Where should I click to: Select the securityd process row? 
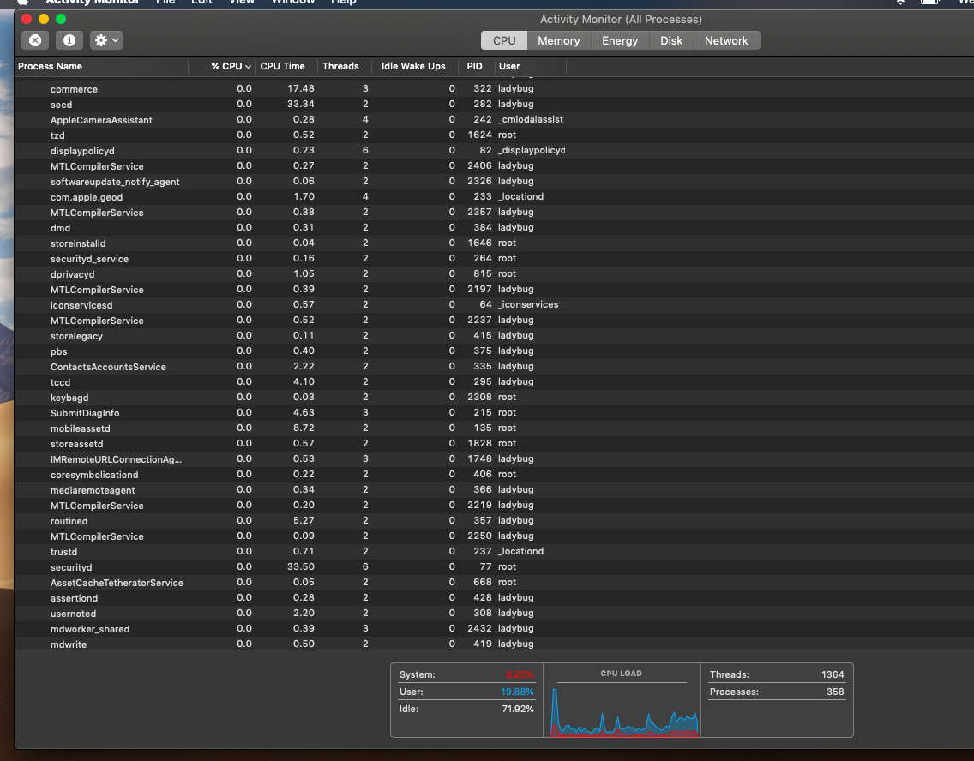[495, 566]
